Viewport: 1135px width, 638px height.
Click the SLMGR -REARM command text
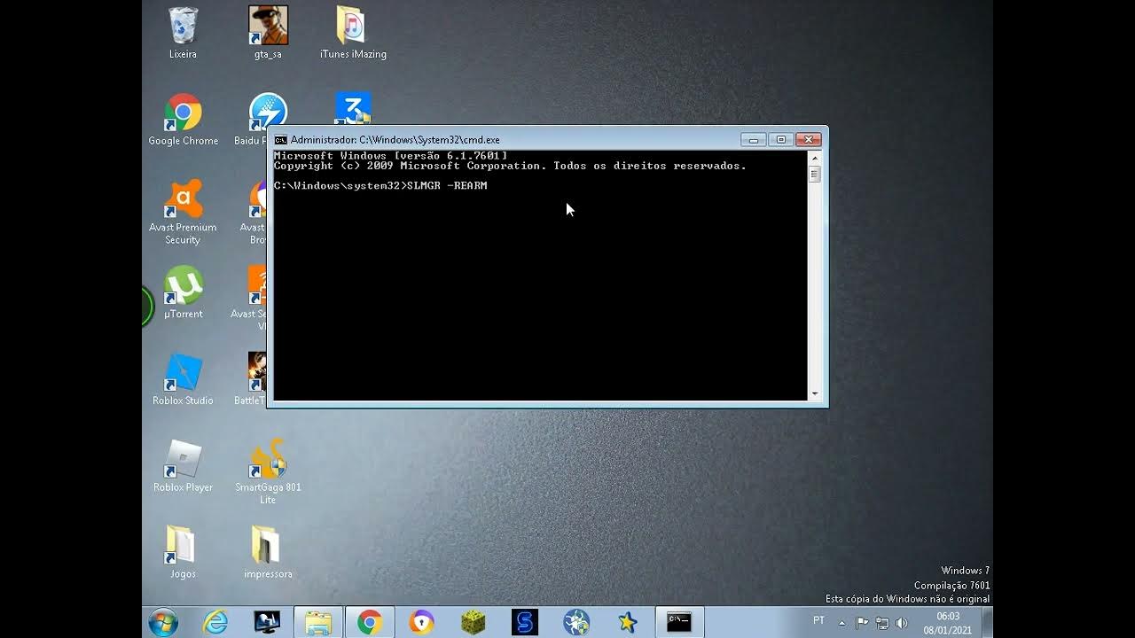tap(447, 186)
